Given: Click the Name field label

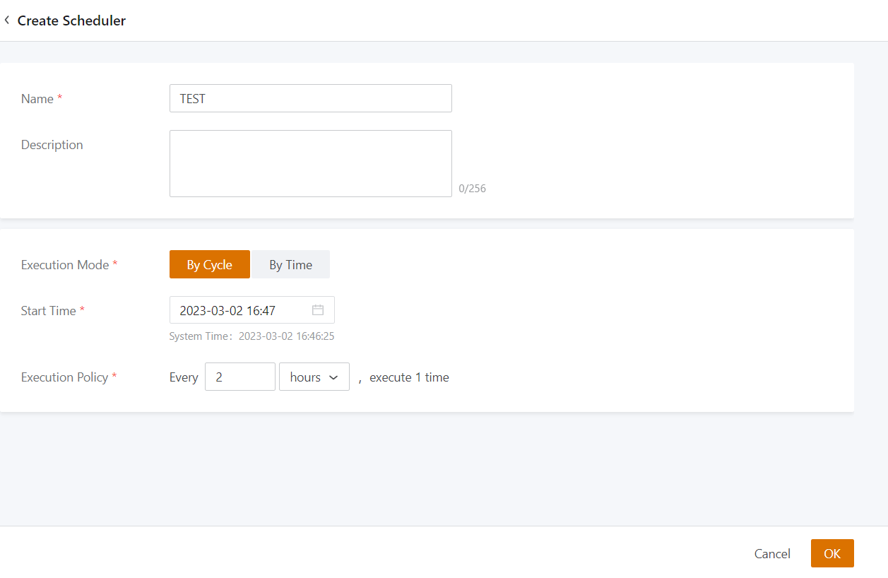Looking at the screenshot, I should click(x=37, y=99).
